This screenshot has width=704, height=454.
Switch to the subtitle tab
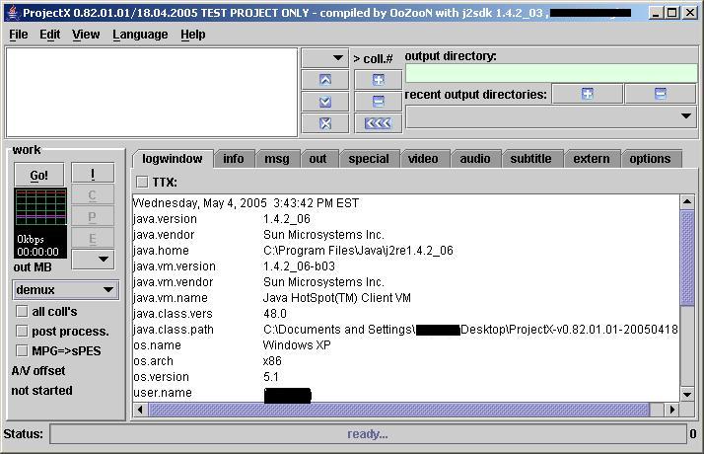(x=530, y=159)
